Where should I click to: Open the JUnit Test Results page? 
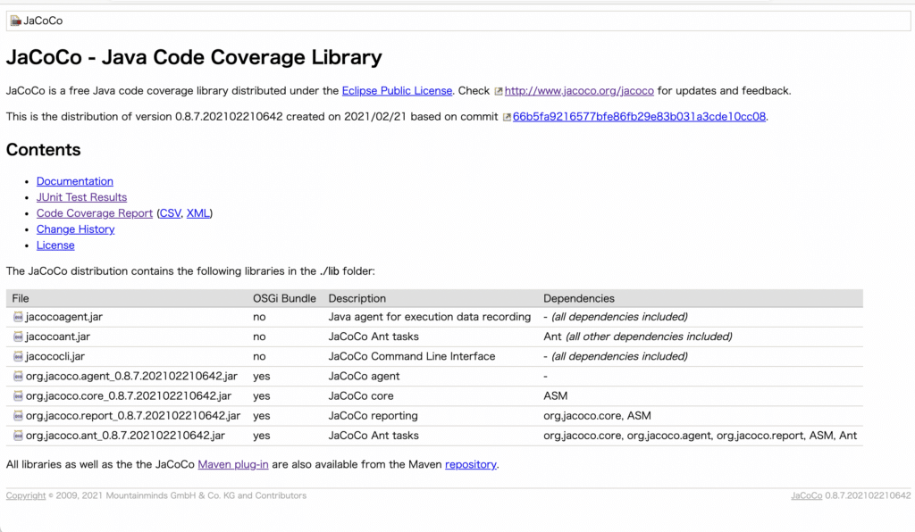(x=81, y=197)
